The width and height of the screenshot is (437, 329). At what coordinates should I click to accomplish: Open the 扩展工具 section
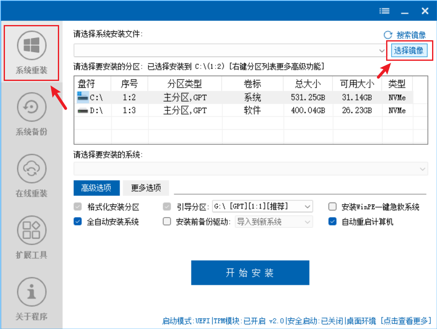pos(31,230)
